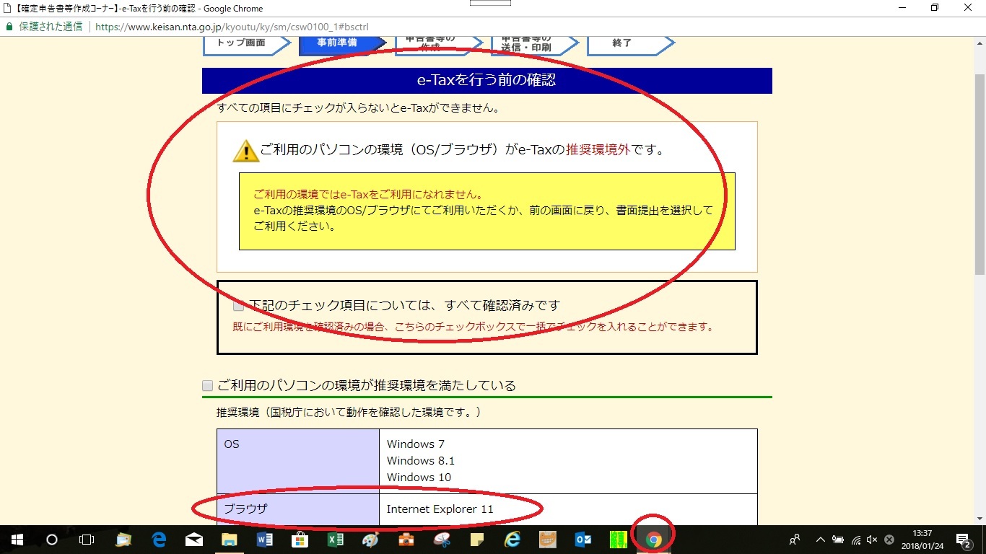Check the 下記のチェック項目については、すべて確認済みです checkbox

pos(238,306)
